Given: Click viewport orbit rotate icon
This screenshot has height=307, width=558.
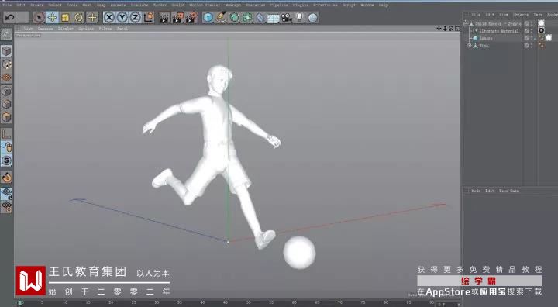Looking at the screenshot, I should [x=451, y=29].
